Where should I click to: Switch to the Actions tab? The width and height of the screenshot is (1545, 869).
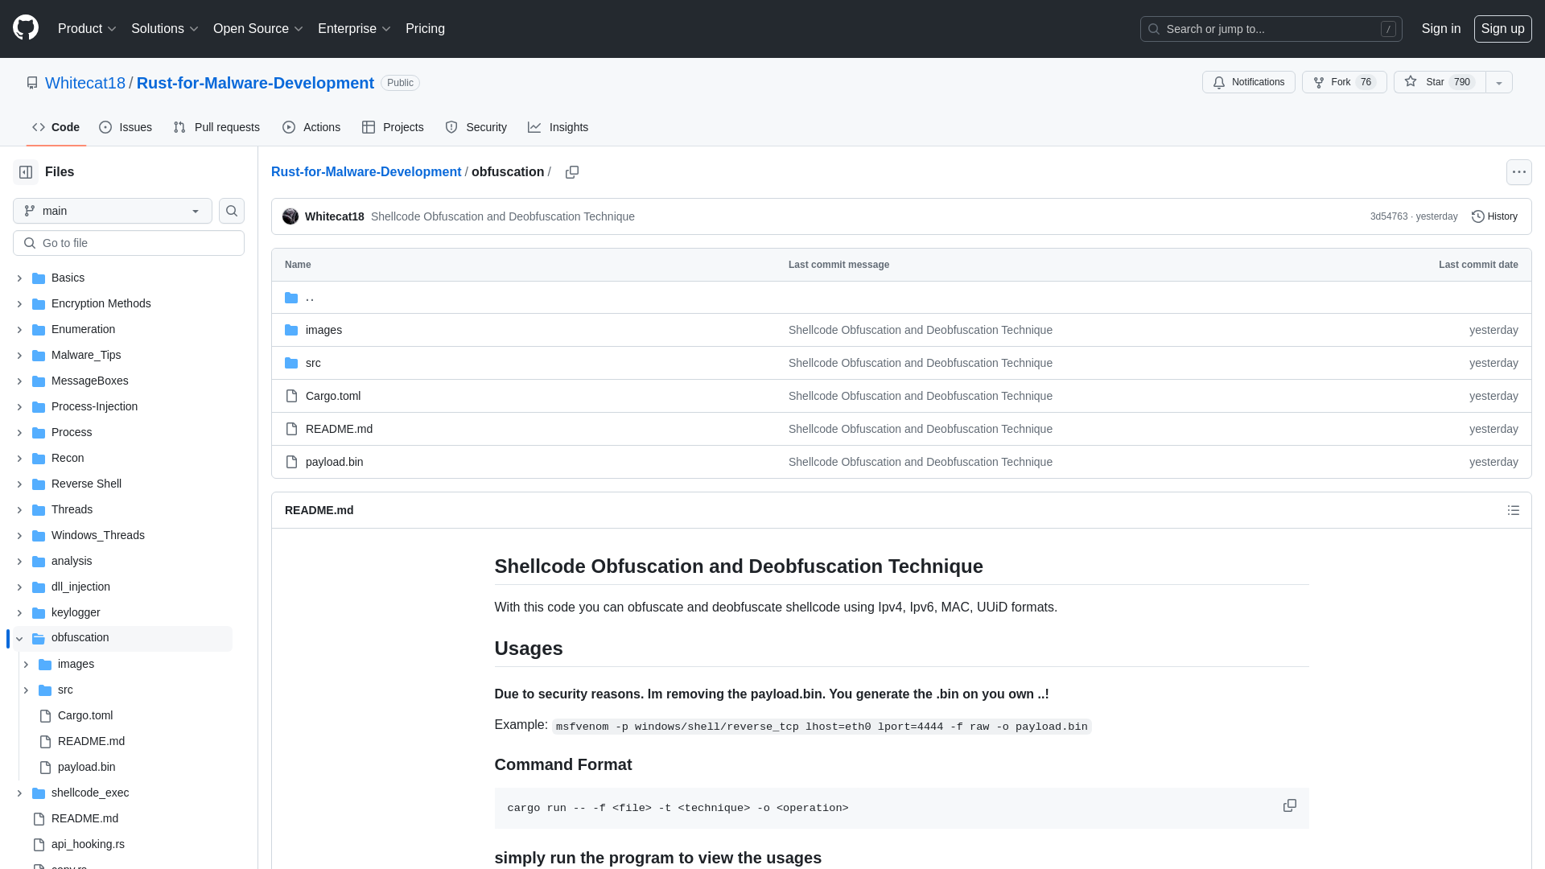point(311,127)
